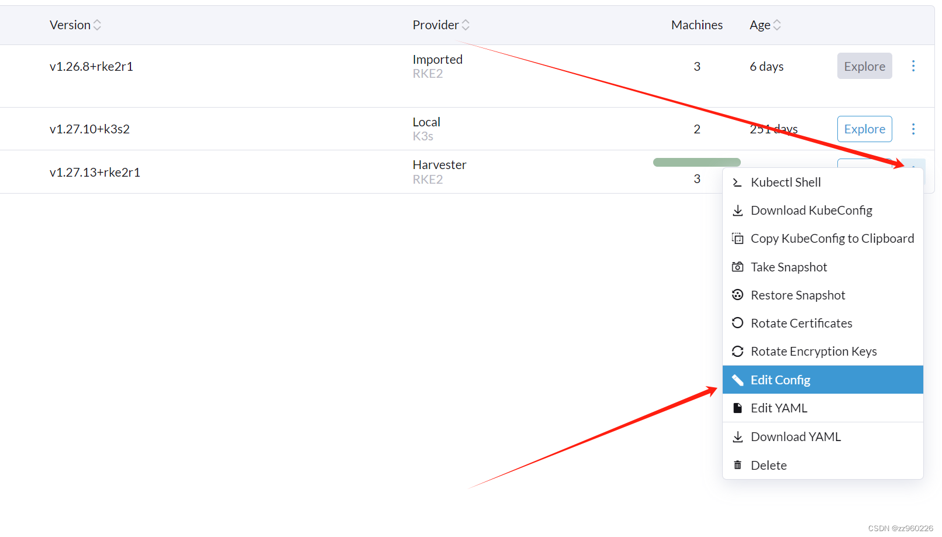Click the pencil icon beside Edit Config
This screenshot has height=537, width=942.
(x=737, y=380)
